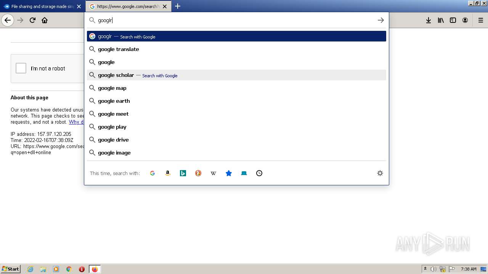Search this time with Bing icon
488x274 pixels.
(183, 173)
